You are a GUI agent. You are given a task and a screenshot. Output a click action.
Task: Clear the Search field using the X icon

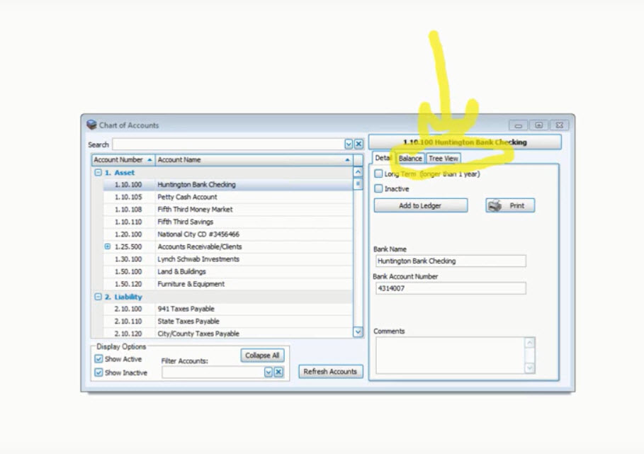(x=359, y=144)
